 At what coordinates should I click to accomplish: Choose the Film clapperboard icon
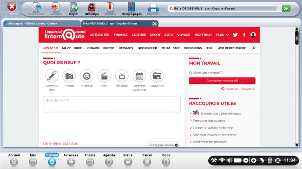click(104, 76)
